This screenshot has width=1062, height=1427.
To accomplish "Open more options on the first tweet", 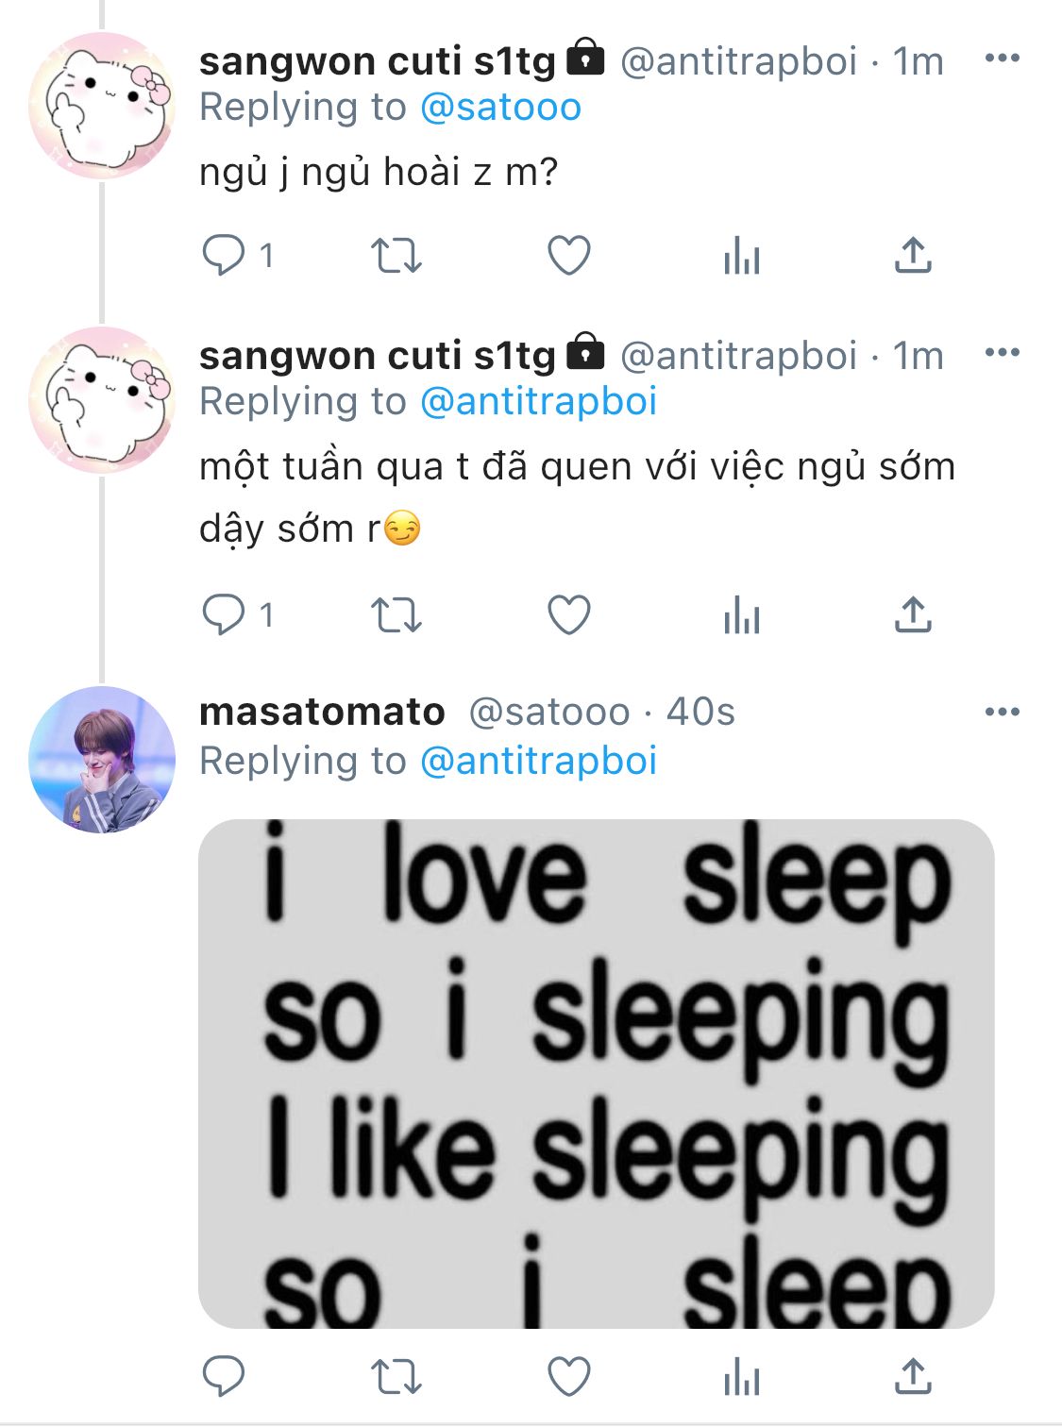I will tap(1002, 59).
